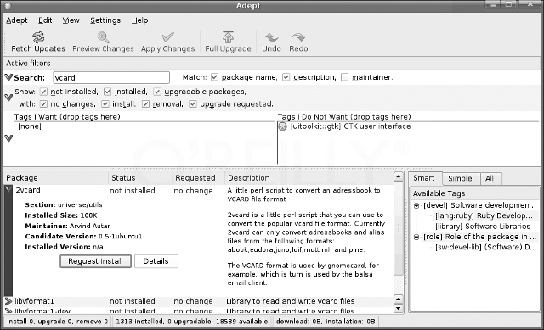Toggle the no changes checkbox

(x=43, y=103)
